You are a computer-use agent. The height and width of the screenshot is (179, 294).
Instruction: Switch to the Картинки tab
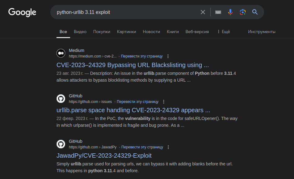[126, 32]
